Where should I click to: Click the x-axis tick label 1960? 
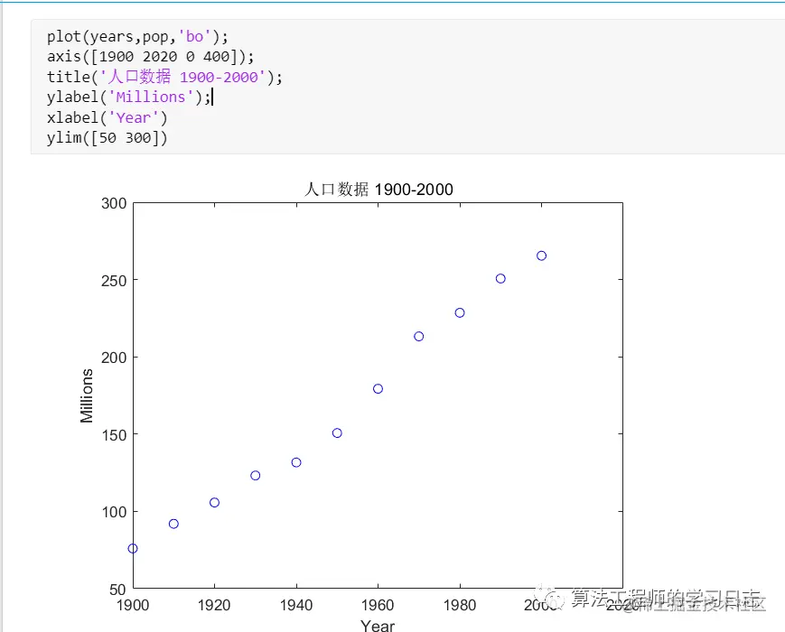[x=378, y=605]
